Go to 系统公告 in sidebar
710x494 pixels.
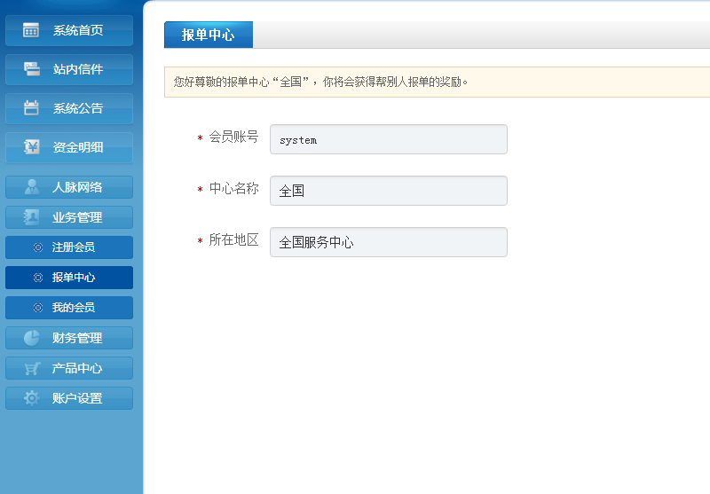click(69, 108)
